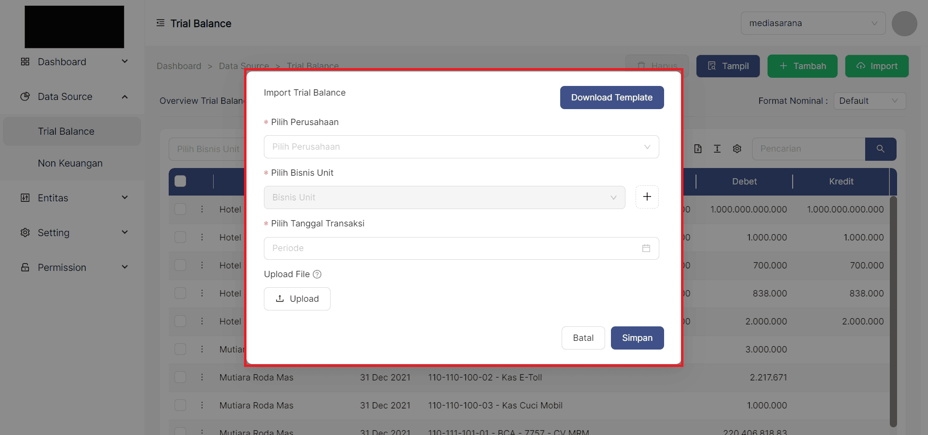Click the Upload button to choose file
This screenshot has width=928, height=435.
tap(297, 299)
